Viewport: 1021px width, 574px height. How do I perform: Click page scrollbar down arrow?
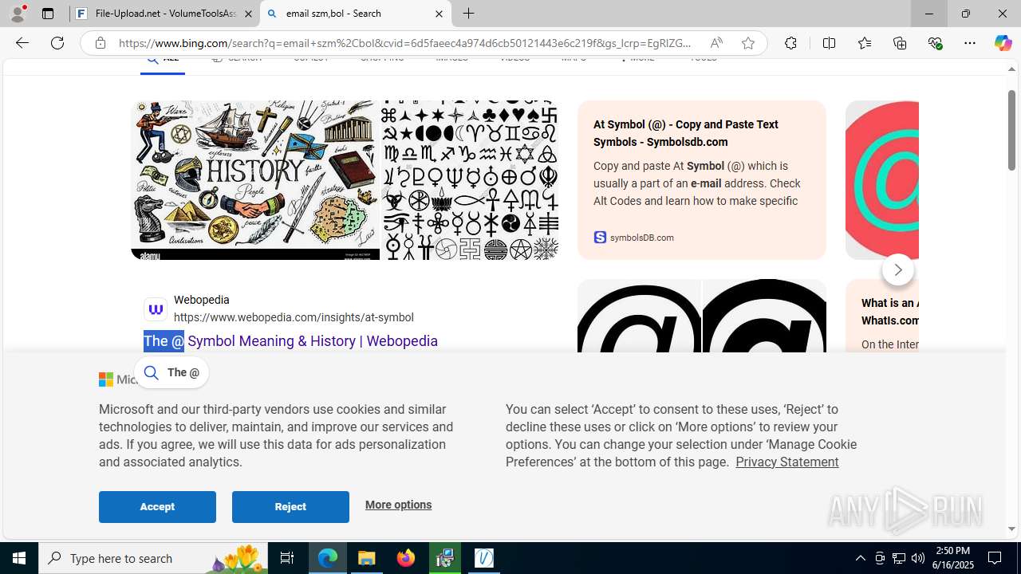(1012, 529)
